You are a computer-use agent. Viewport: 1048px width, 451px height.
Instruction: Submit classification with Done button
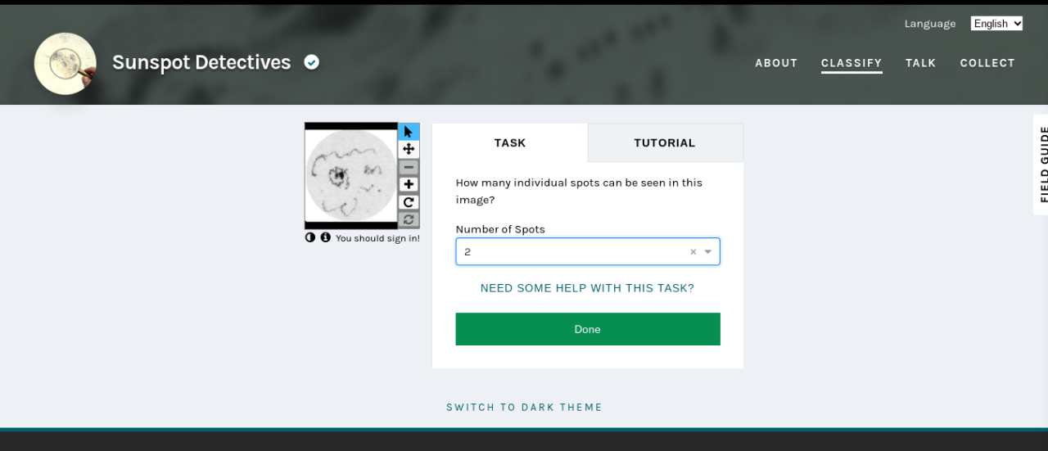pyautogui.click(x=588, y=329)
